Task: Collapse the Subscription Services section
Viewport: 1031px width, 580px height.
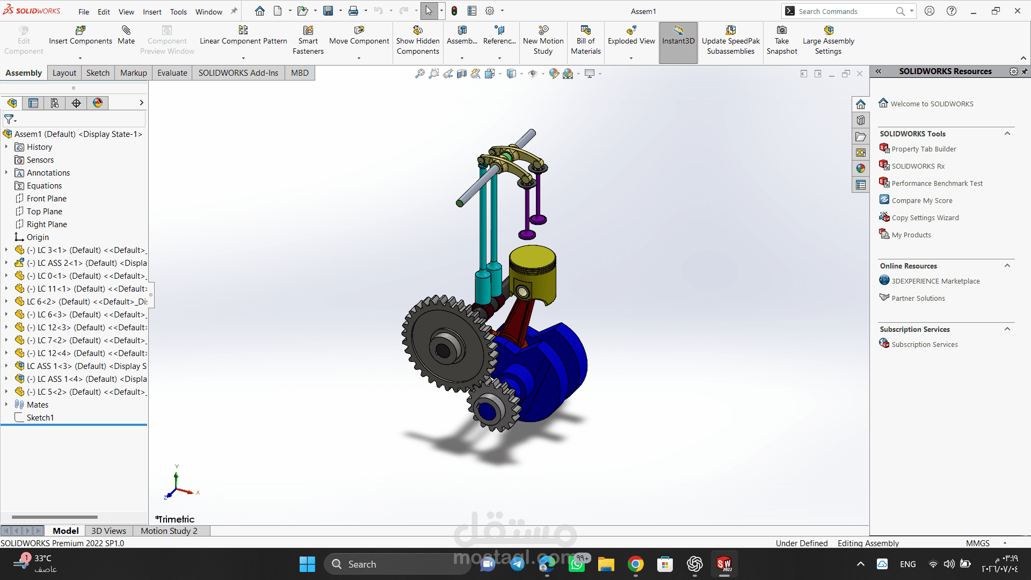Action: [x=1007, y=329]
